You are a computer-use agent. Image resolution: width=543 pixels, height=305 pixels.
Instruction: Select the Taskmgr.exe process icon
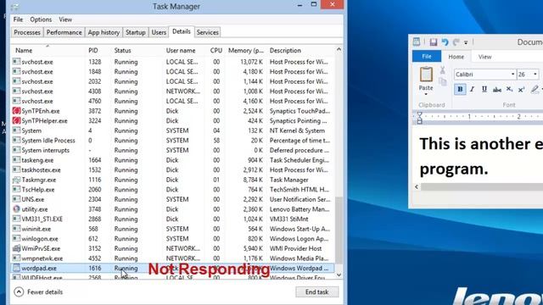pyautogui.click(x=16, y=180)
